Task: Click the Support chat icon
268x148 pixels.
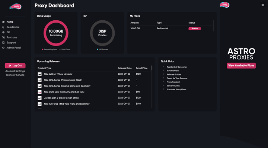Action: 3,43
